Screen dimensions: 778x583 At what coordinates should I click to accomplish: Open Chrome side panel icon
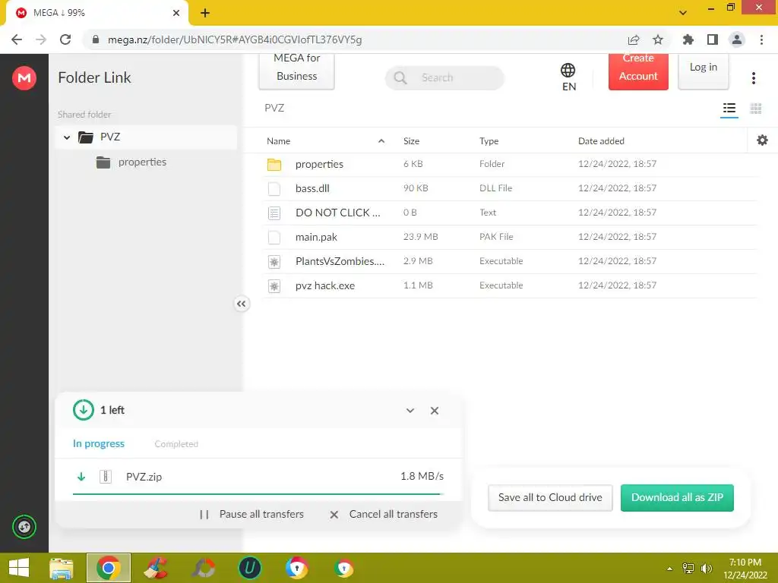point(713,39)
